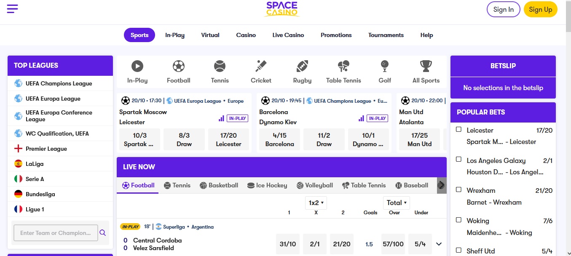Focus the Enter Team or Championship field
The width and height of the screenshot is (571, 256).
coord(56,233)
